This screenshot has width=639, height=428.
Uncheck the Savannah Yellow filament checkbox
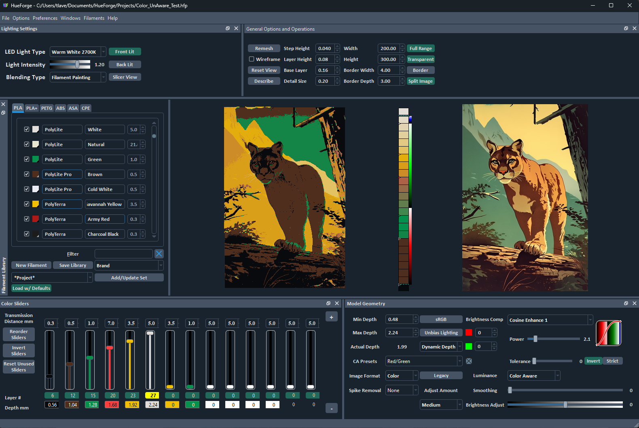click(x=27, y=204)
